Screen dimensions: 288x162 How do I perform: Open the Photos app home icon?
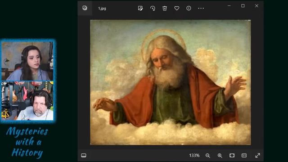[85, 8]
